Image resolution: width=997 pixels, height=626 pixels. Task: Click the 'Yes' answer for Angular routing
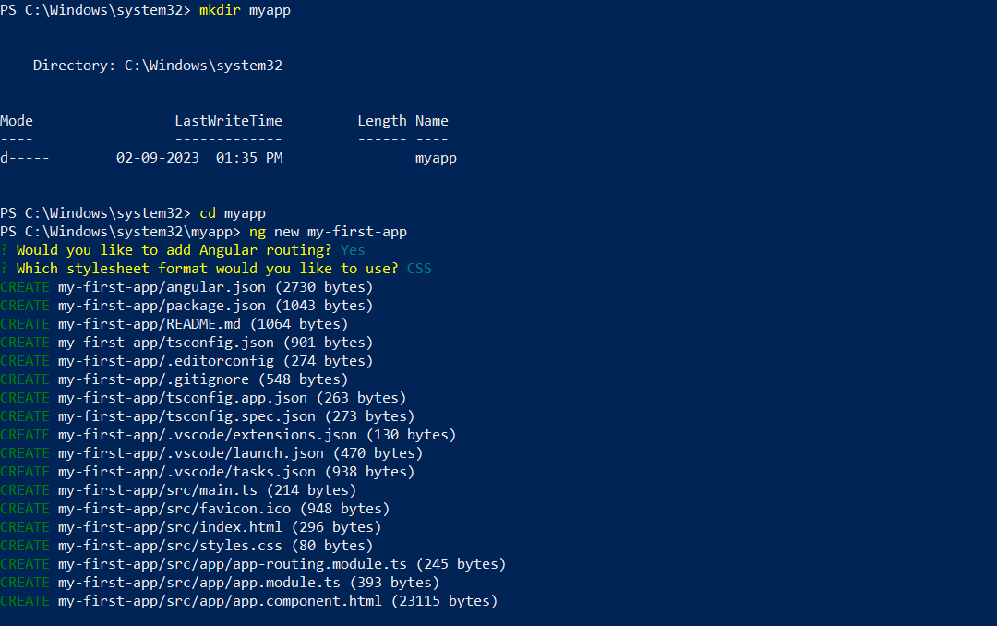click(353, 250)
